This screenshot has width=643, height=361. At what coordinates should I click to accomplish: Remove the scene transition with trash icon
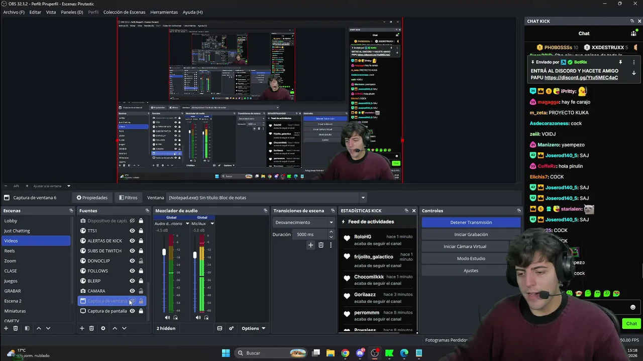tap(321, 245)
